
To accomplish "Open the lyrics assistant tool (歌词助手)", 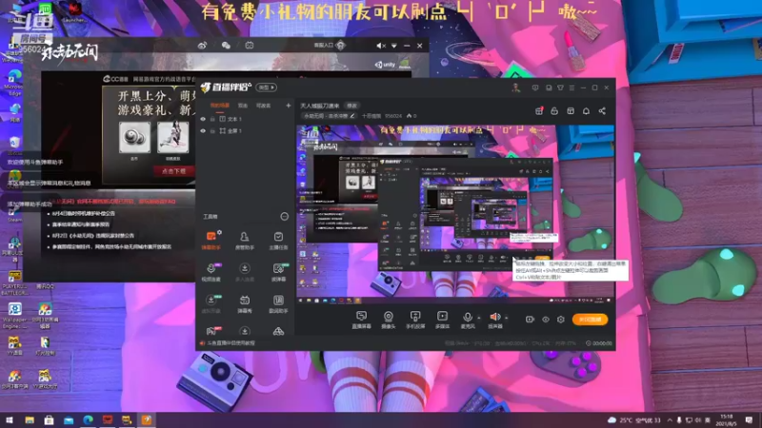I will click(x=278, y=303).
